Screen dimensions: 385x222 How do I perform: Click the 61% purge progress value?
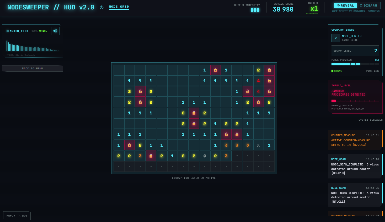tap(377, 60)
